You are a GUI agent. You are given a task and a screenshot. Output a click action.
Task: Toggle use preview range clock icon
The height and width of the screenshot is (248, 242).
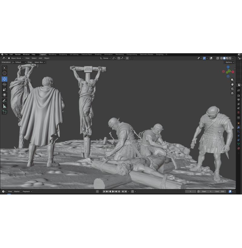198,191
